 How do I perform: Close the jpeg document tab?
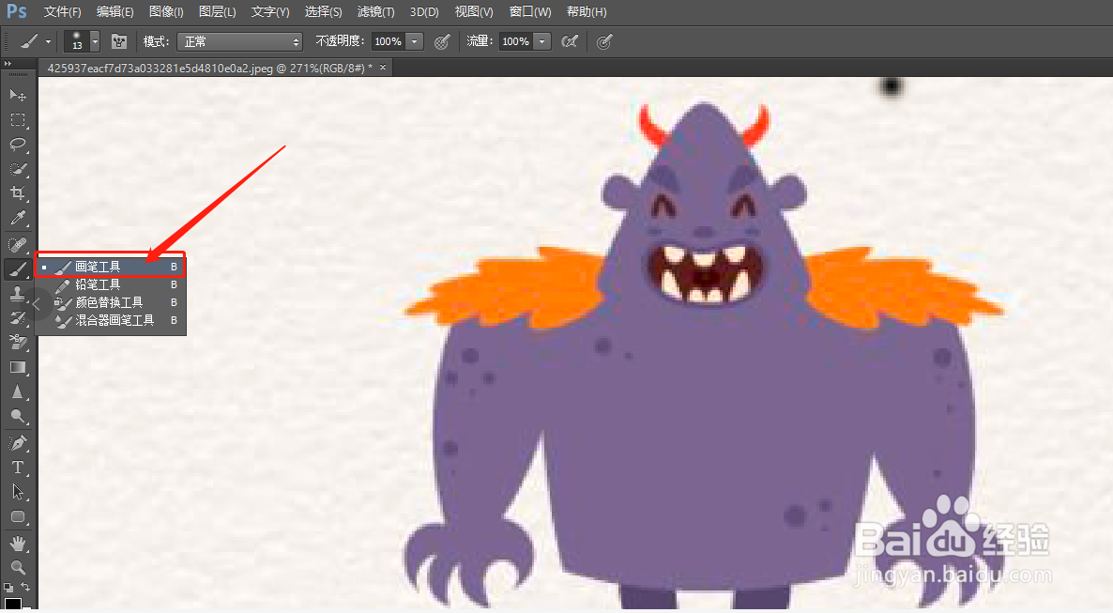(x=383, y=68)
